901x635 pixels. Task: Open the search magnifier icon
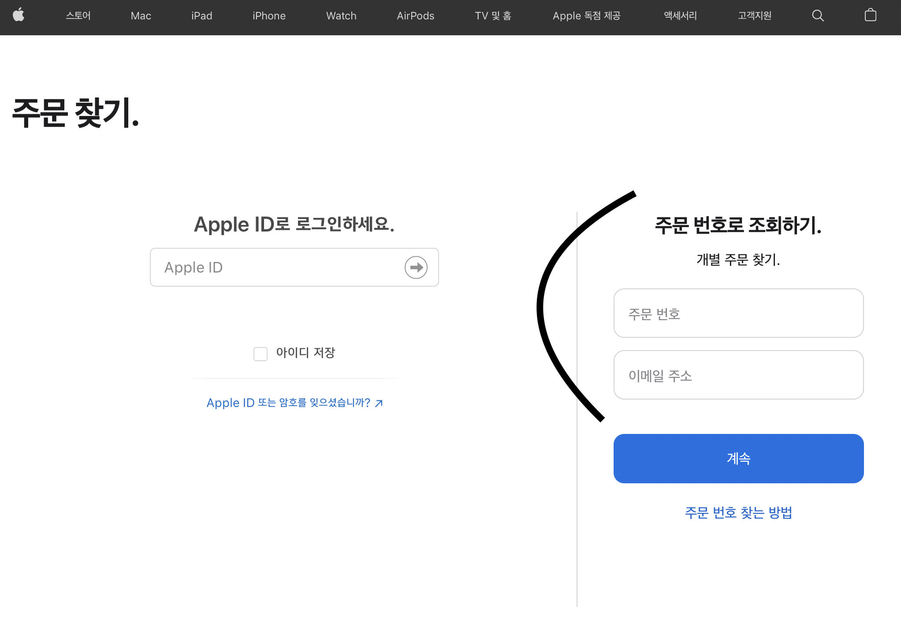click(x=818, y=16)
